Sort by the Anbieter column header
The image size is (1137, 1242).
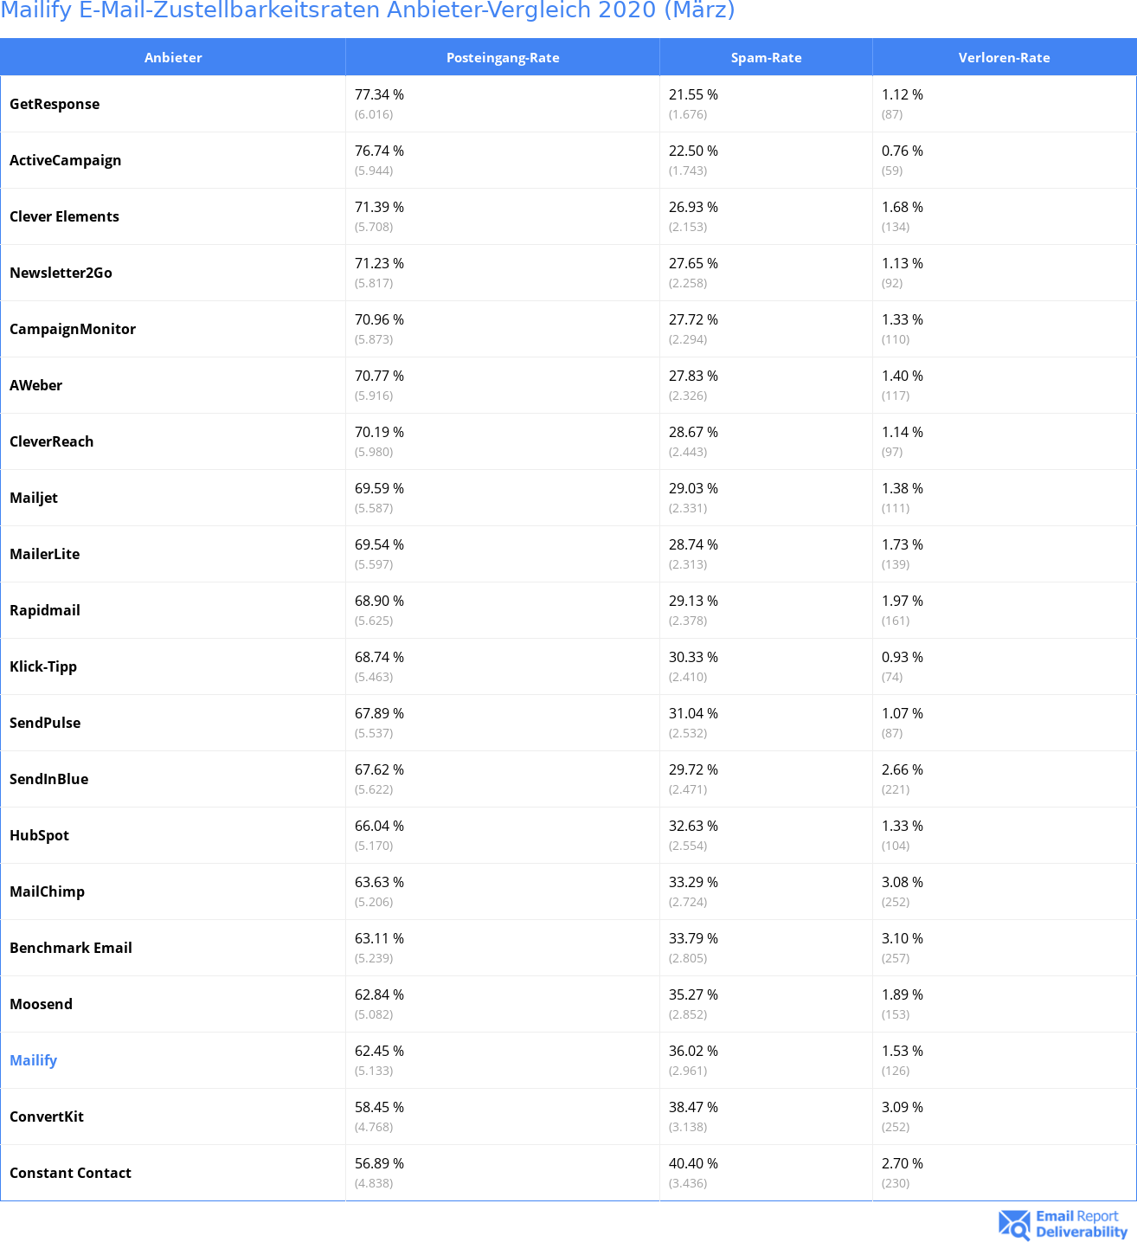point(173,57)
